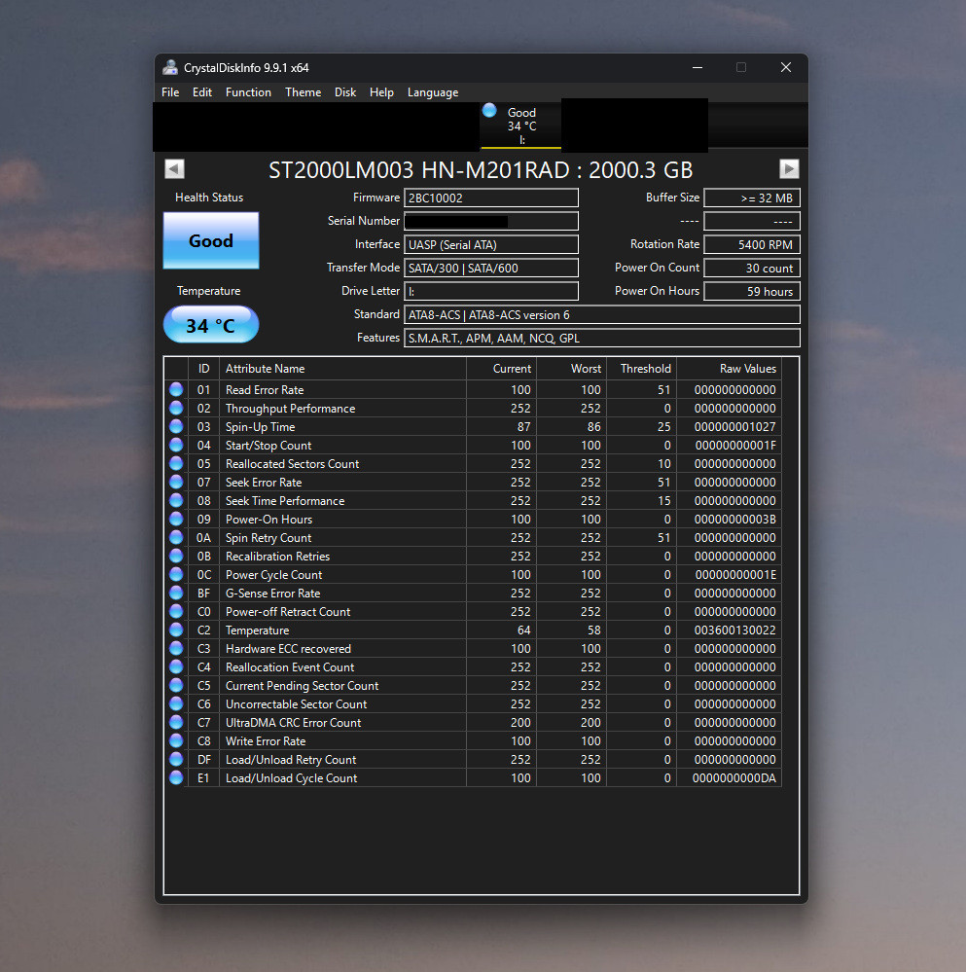The image size is (966, 972).
Task: Click status orb for Start/Stop Count
Action: 176,445
